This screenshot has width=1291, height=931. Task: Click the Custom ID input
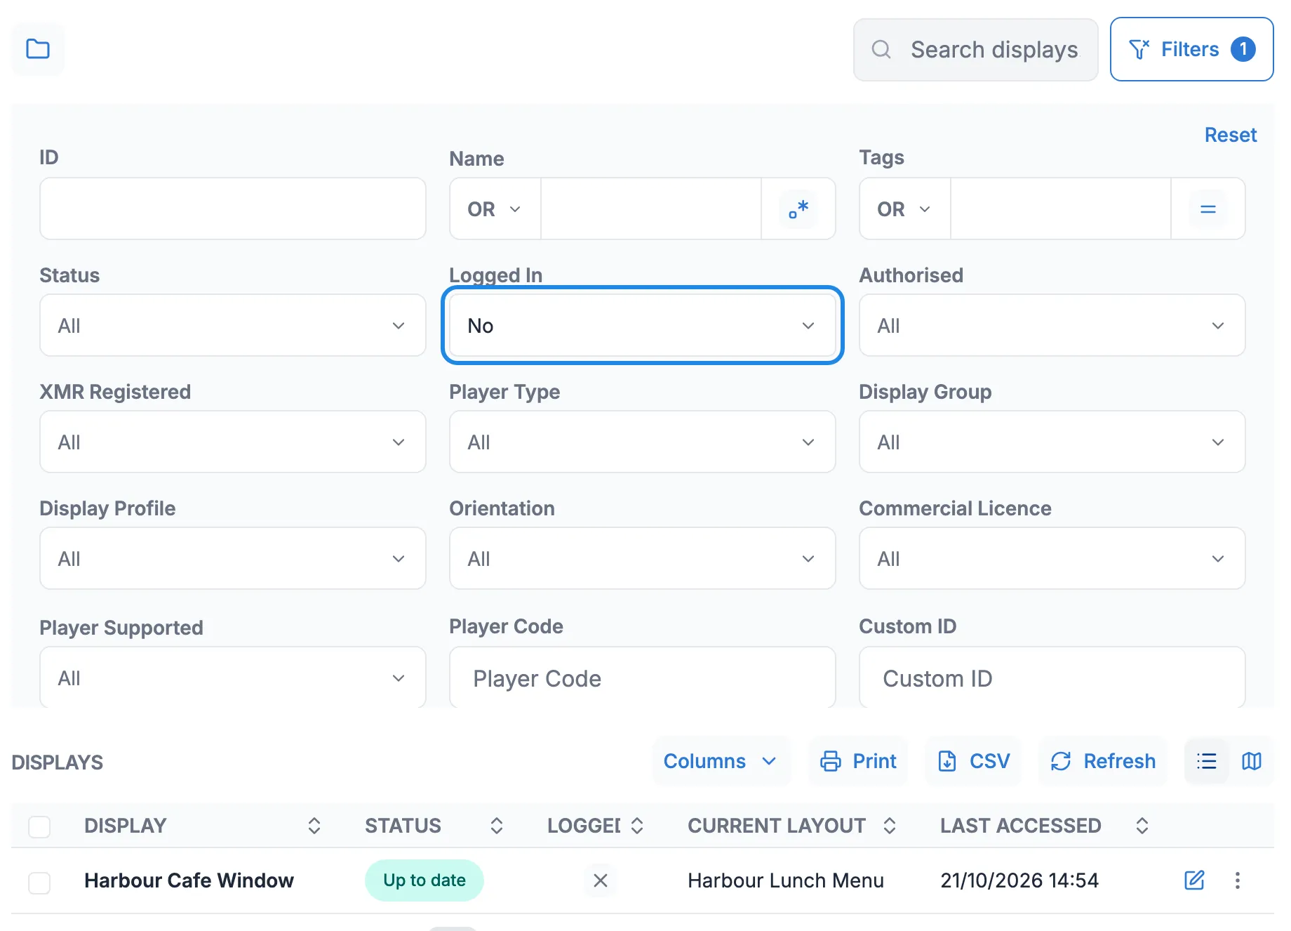coord(1052,678)
